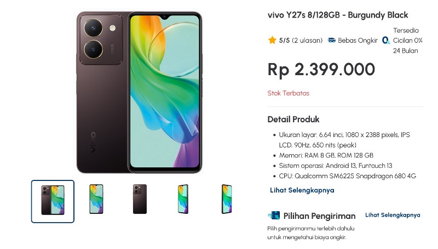
Task: Click the Tersedia Cicilan 0% 24 Bulan text
Action: (x=407, y=41)
